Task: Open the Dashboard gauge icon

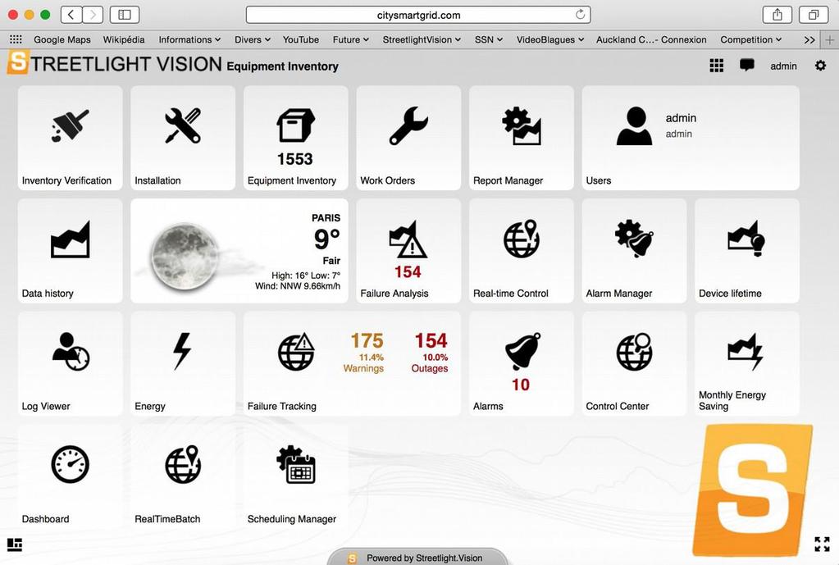Action: point(70,464)
